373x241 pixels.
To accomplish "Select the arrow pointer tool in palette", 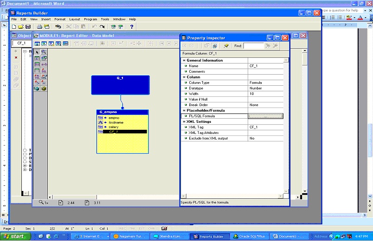I will pyautogui.click(x=37, y=52).
